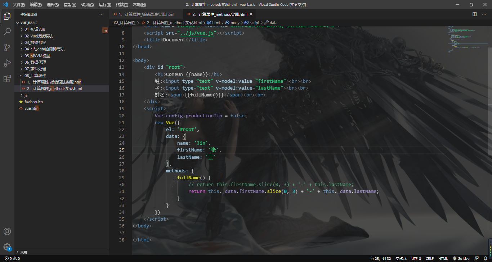This screenshot has width=492, height=262.
Task: Open the Accounts menu icon
Action: [7, 231]
